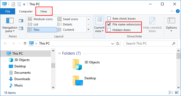Open Customize Quick Access Toolbar dropdown
Screen dimensions: 181x96
click(24, 5)
